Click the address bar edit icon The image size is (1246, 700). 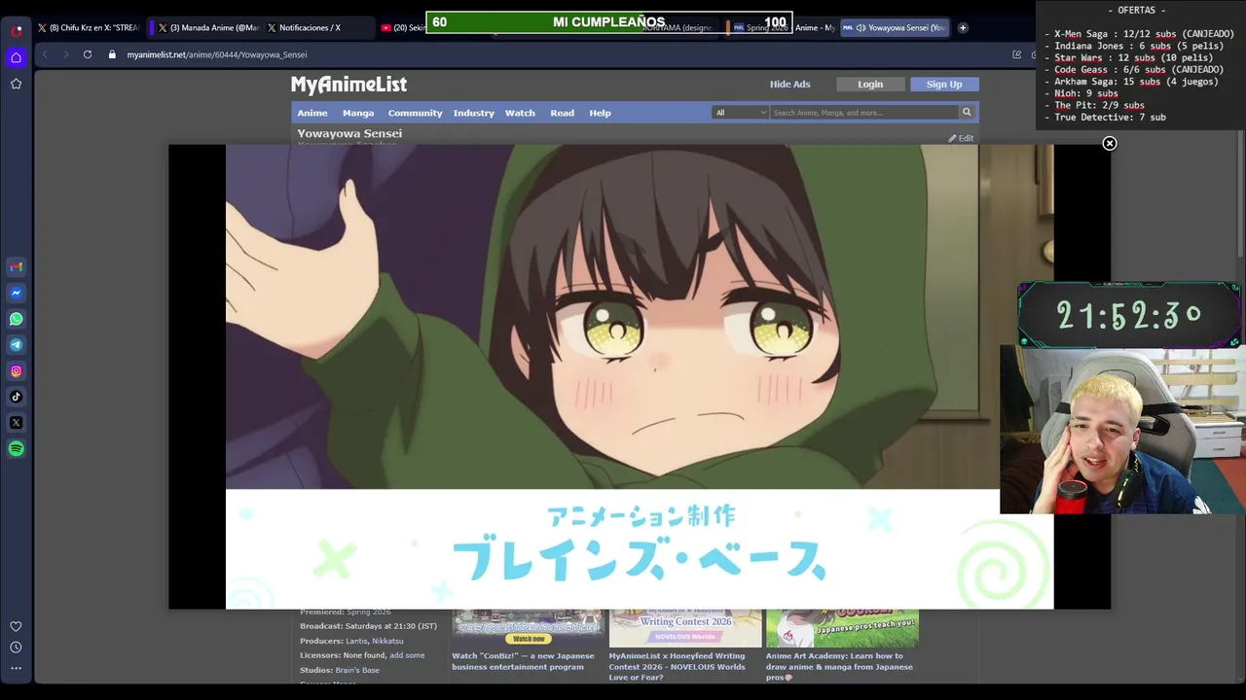click(1016, 54)
